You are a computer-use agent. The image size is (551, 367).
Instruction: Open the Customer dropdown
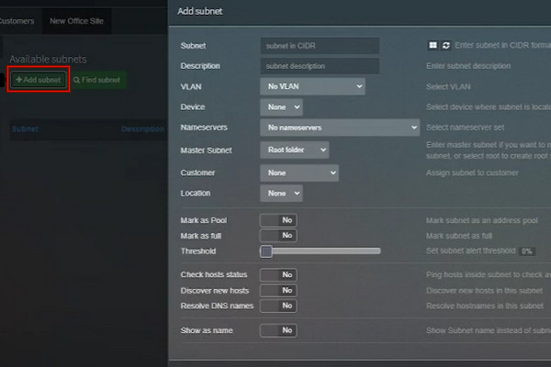(x=299, y=172)
